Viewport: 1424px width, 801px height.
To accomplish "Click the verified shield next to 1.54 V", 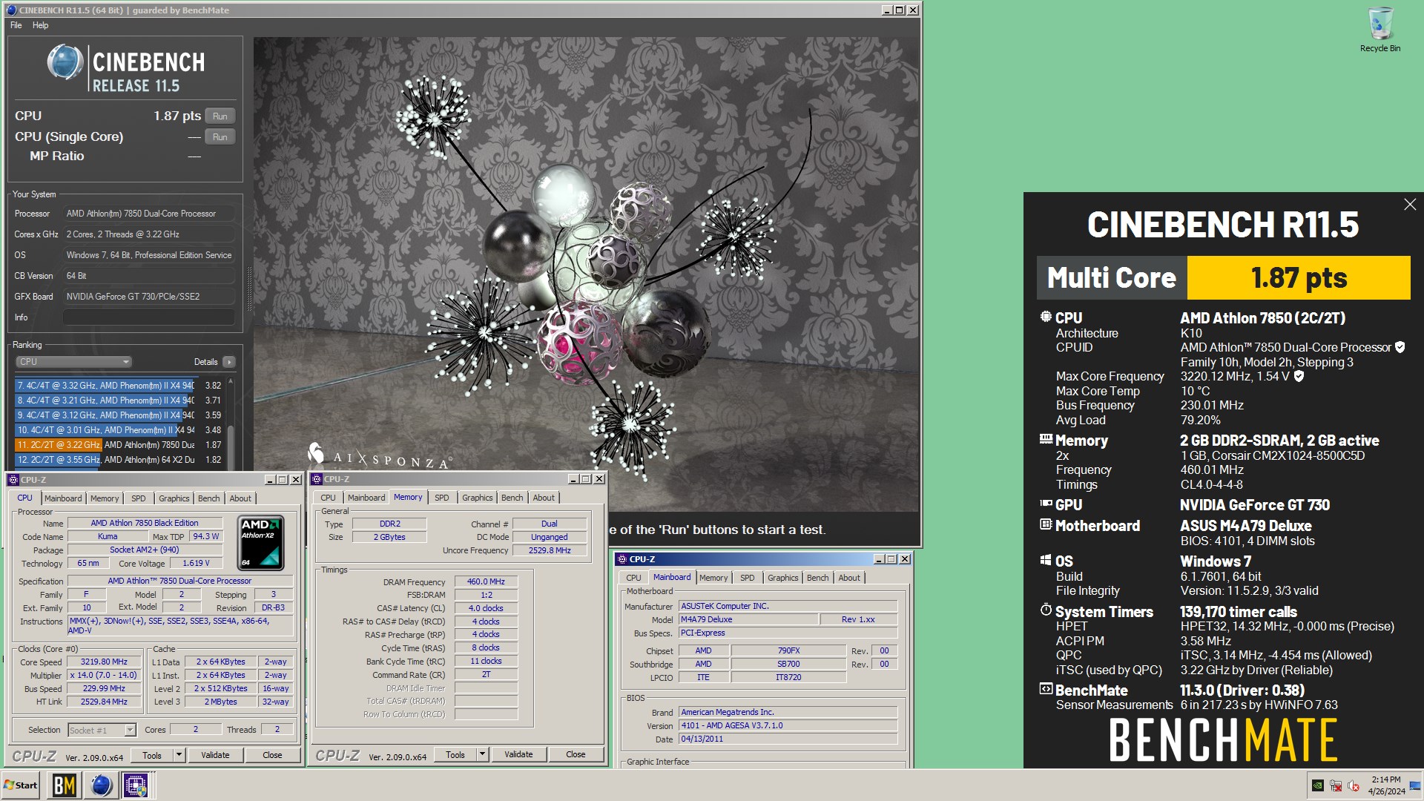I will 1299,376.
